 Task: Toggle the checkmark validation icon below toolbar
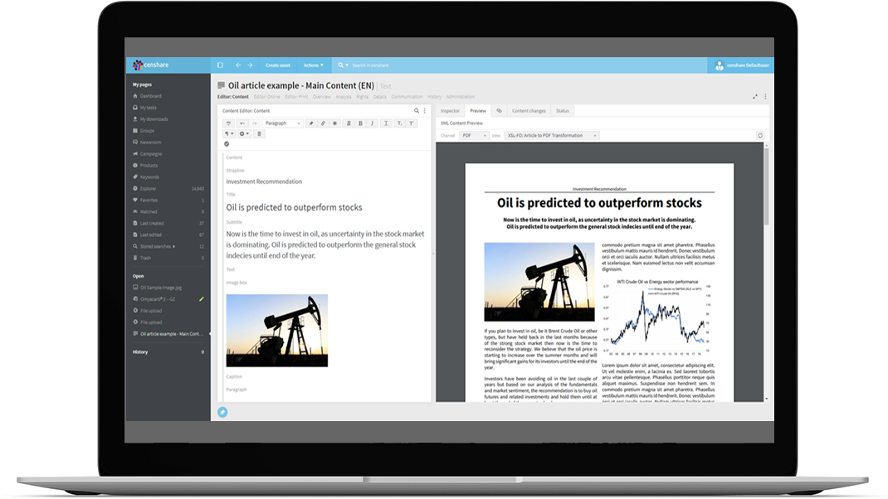[227, 143]
